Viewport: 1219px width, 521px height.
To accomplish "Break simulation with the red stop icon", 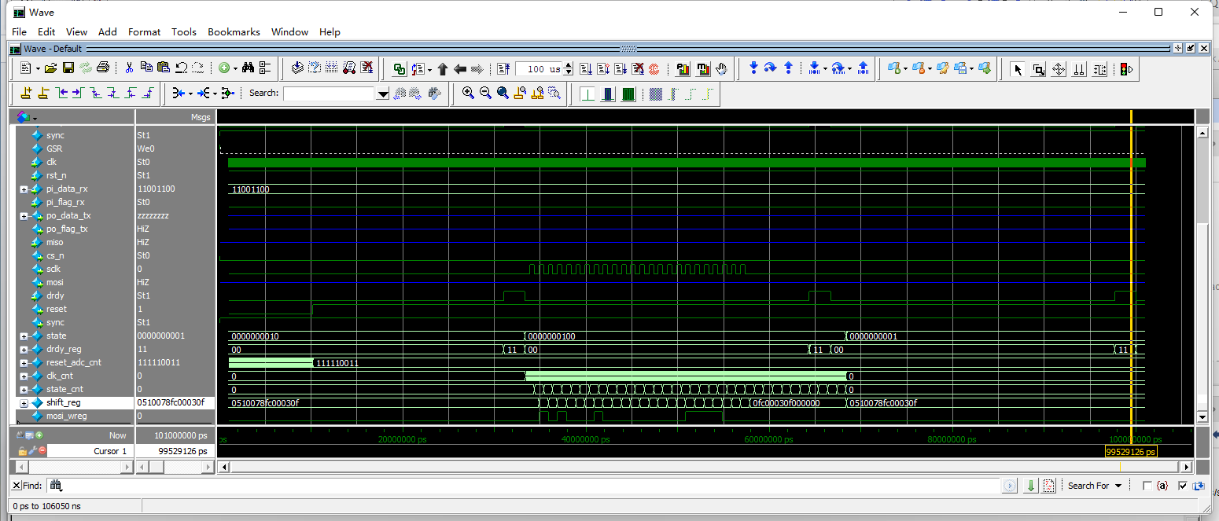I will [654, 68].
